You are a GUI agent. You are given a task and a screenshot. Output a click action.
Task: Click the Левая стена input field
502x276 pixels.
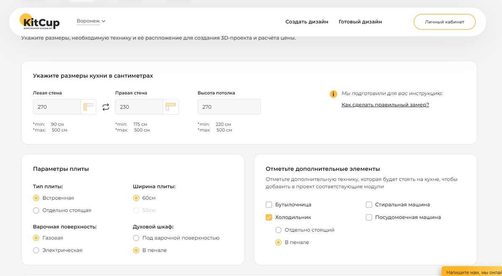[56, 107]
